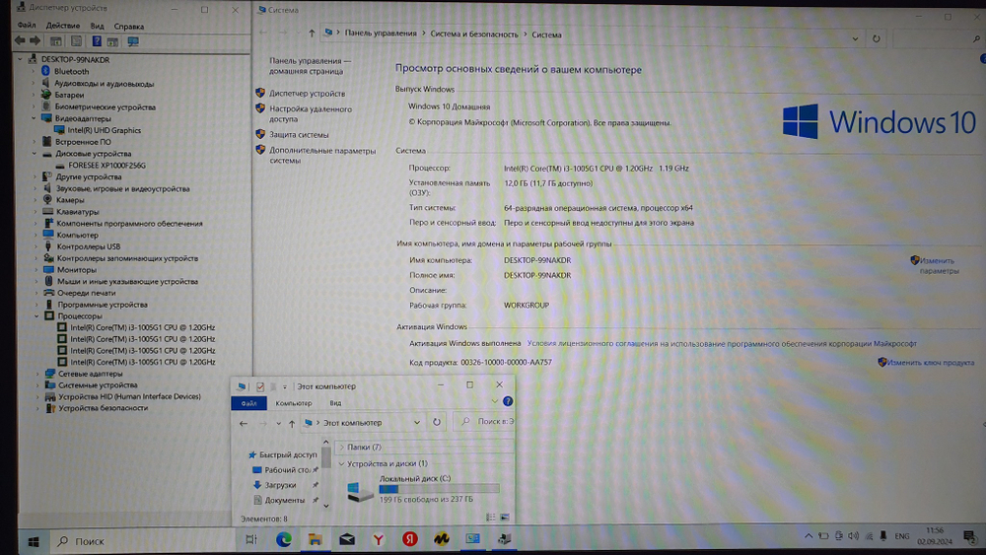Open Microsoft Edge from taskbar
This screenshot has width=986, height=555.
(284, 539)
